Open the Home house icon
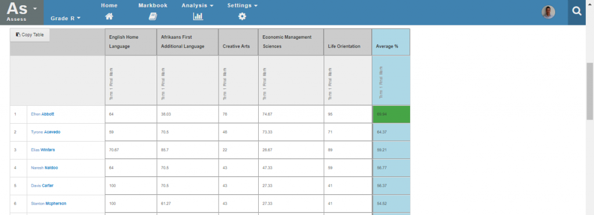The height and width of the screenshot is (215, 594). 109,16
